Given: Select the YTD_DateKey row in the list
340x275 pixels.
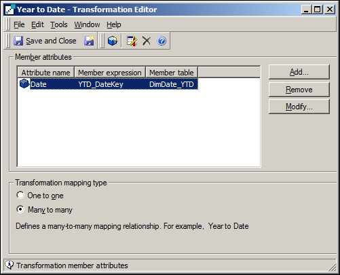Looking at the screenshot, I should [114, 84].
